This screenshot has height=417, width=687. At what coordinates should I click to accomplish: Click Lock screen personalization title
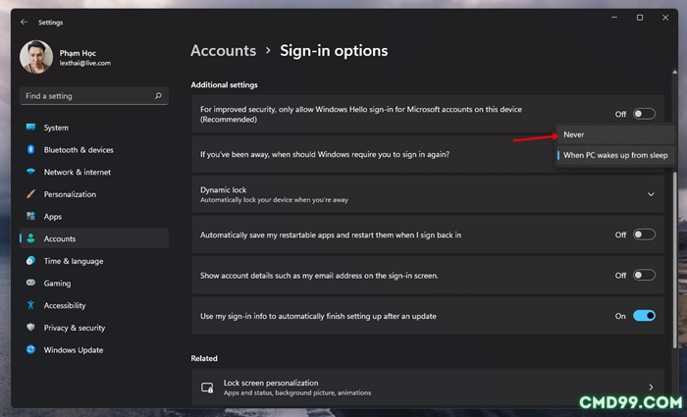(x=271, y=383)
